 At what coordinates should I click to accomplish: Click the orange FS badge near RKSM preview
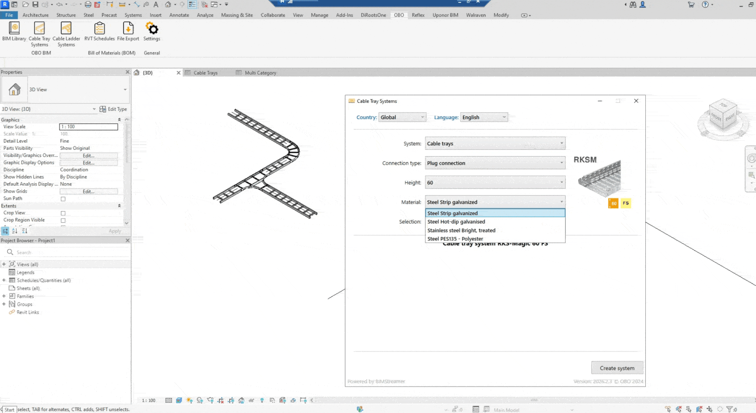tap(626, 203)
